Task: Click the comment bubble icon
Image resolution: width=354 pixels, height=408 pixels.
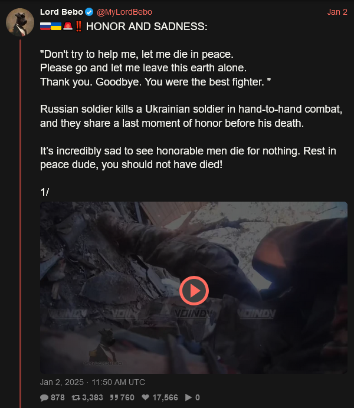Action: pyautogui.click(x=44, y=397)
